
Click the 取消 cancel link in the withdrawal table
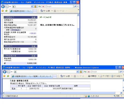coord(13,88)
